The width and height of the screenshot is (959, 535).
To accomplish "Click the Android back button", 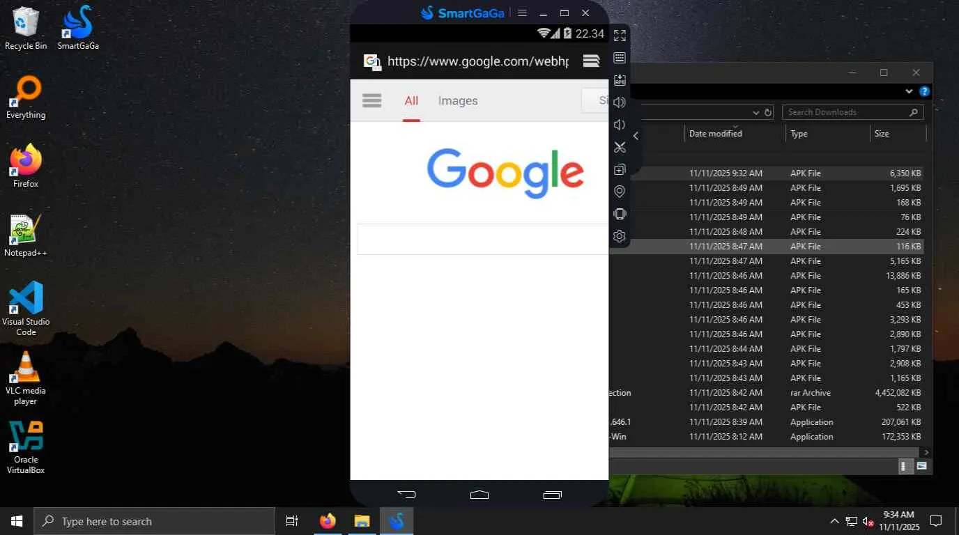I will coord(406,495).
